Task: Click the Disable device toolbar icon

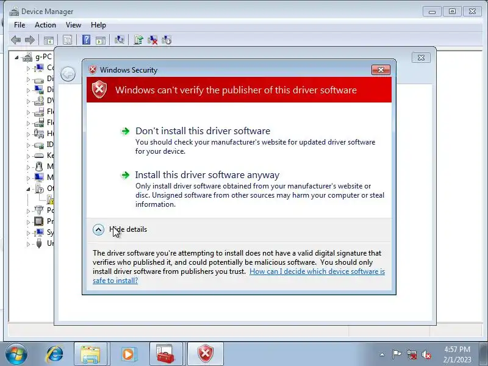Action: [x=167, y=40]
